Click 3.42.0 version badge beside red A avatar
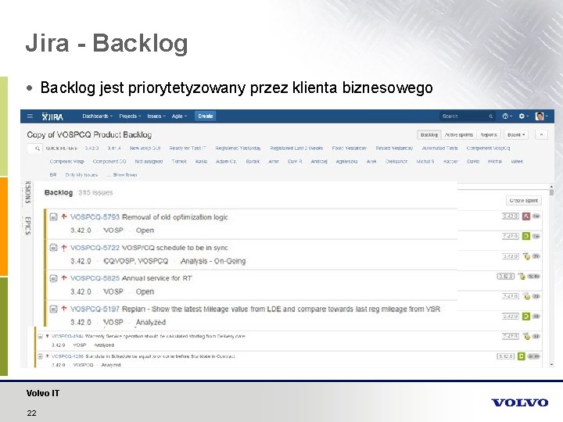563x422 pixels. pyautogui.click(x=510, y=216)
